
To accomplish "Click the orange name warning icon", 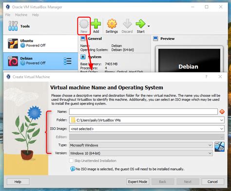I will pyautogui.click(x=222, y=112).
